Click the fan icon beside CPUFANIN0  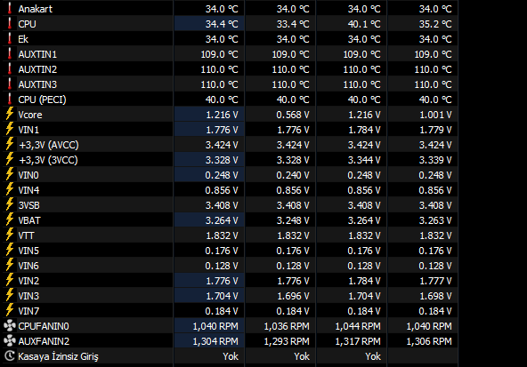(x=10, y=326)
